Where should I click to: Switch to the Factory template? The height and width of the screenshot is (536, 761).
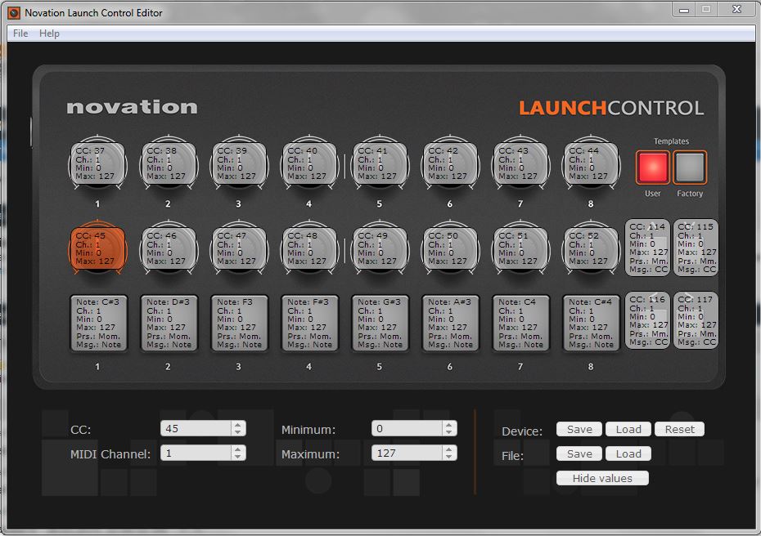[690, 167]
